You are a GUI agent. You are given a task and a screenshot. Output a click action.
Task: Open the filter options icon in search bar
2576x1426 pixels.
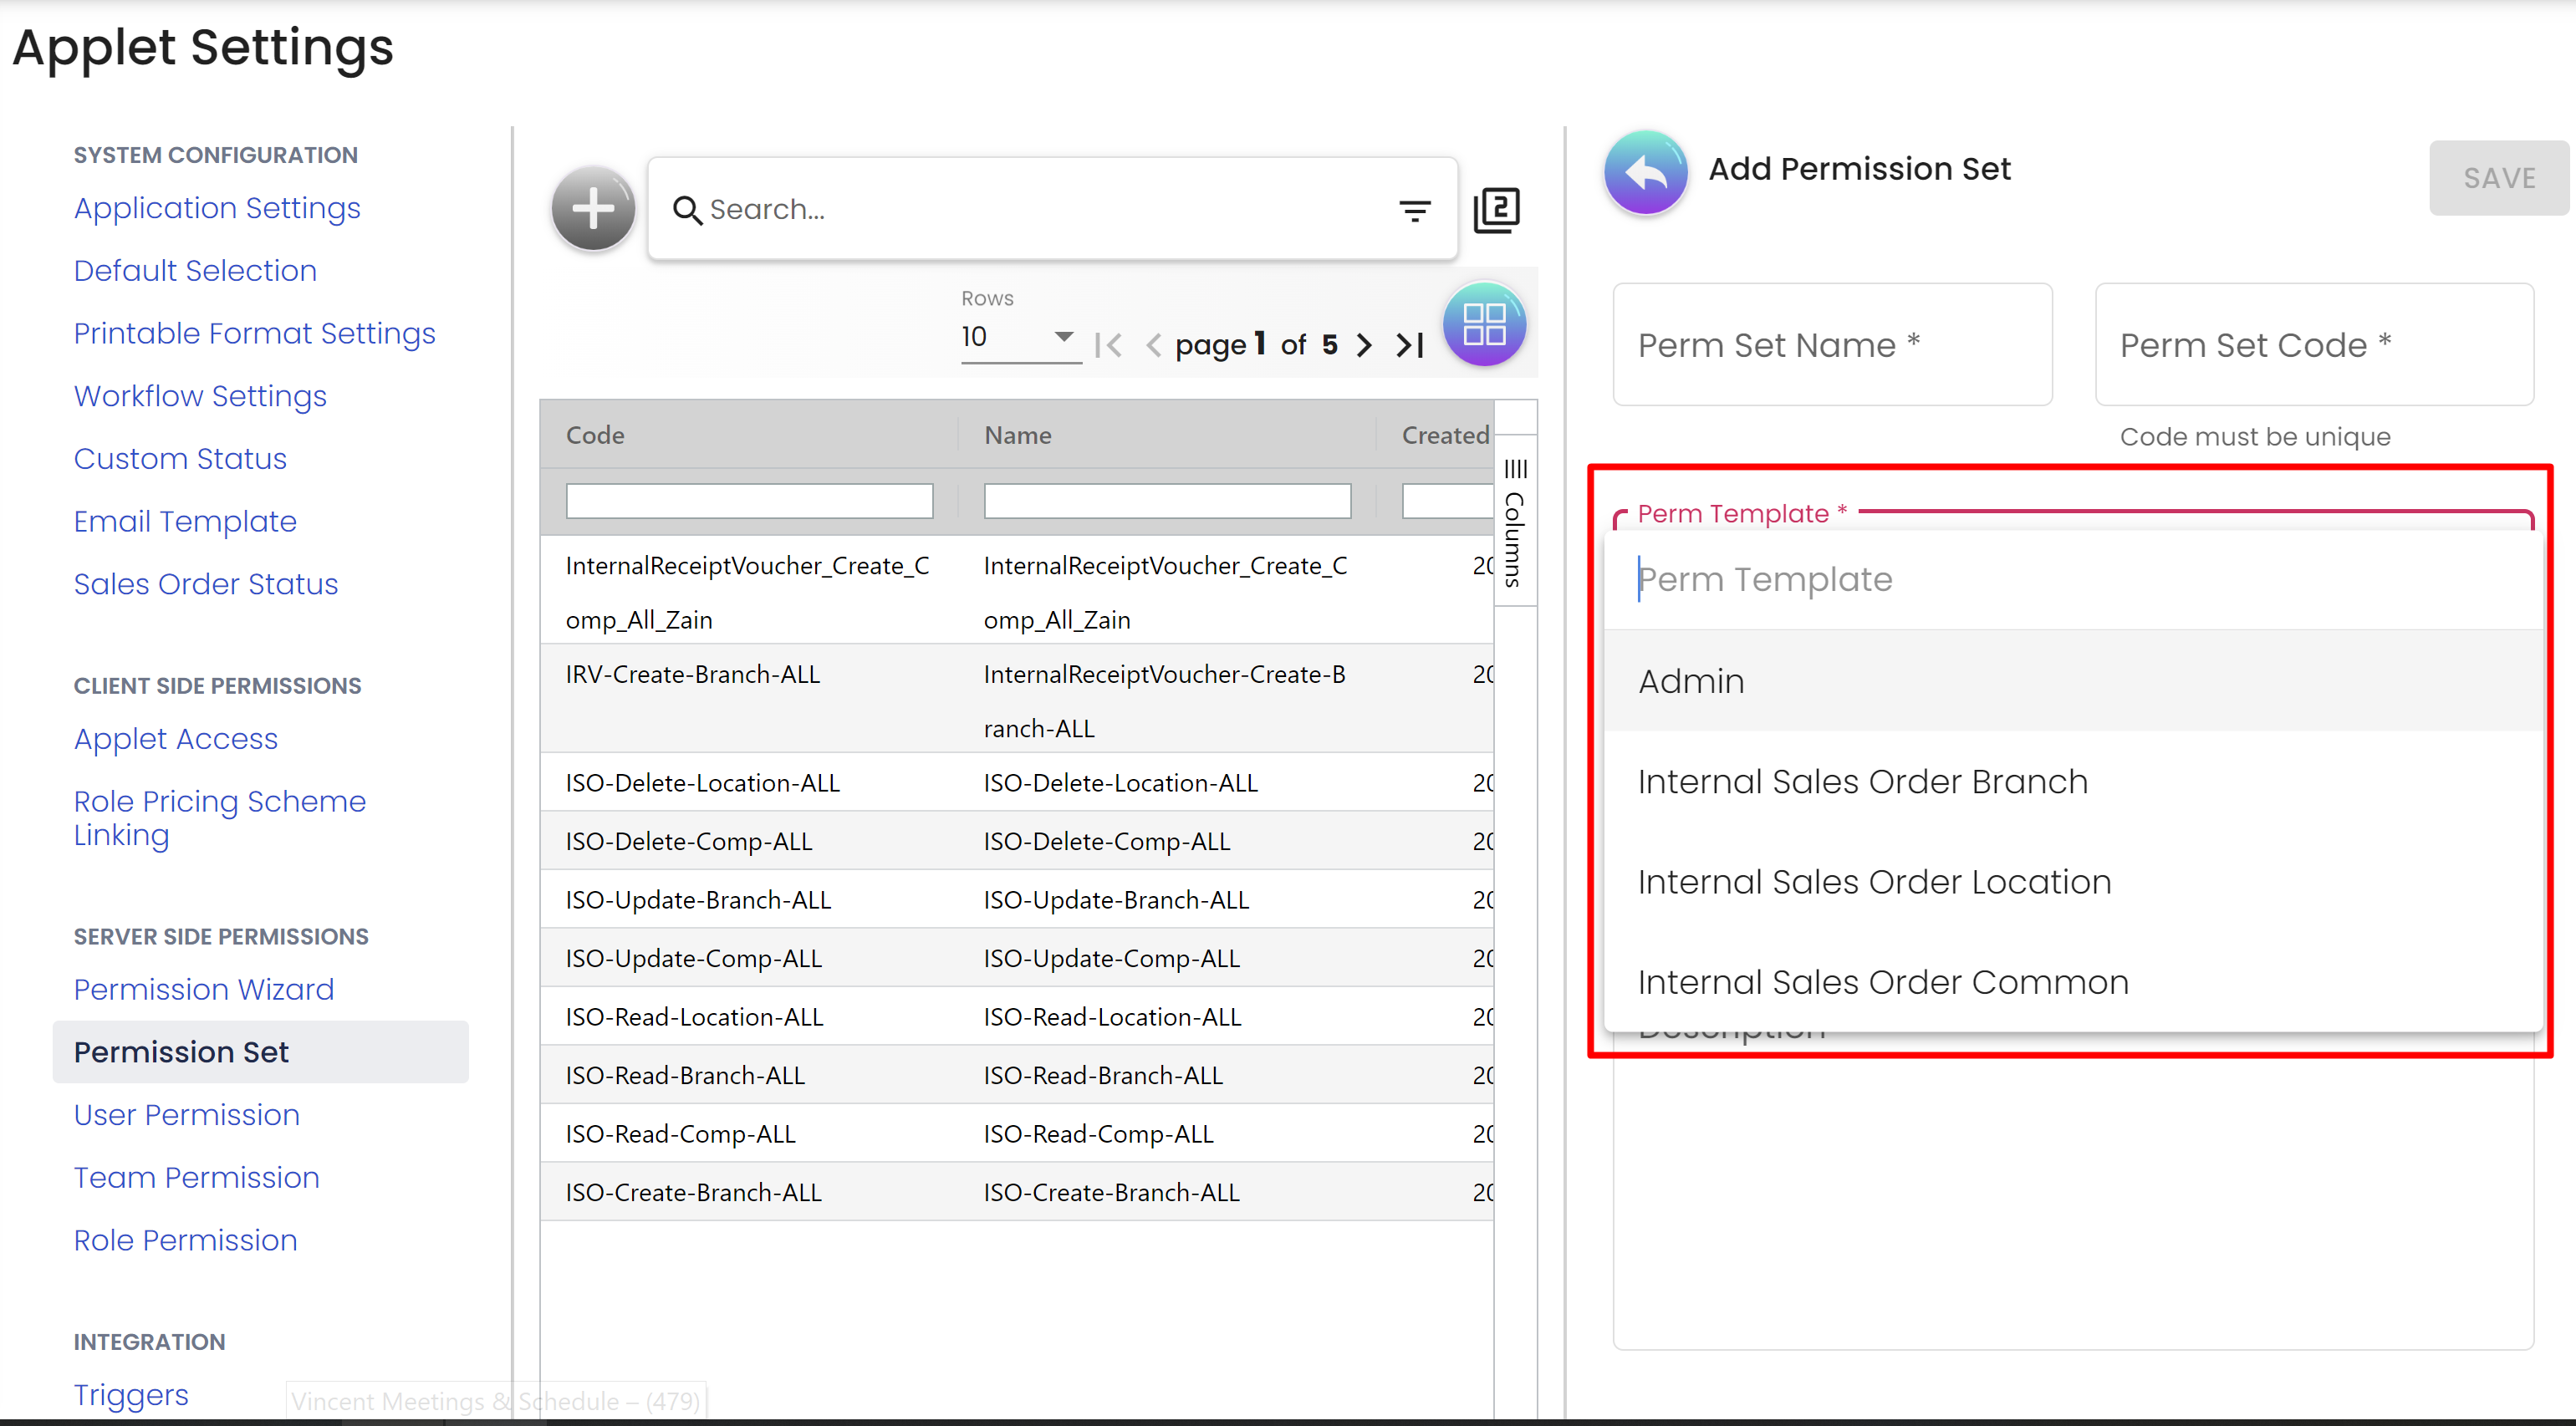pos(1414,210)
